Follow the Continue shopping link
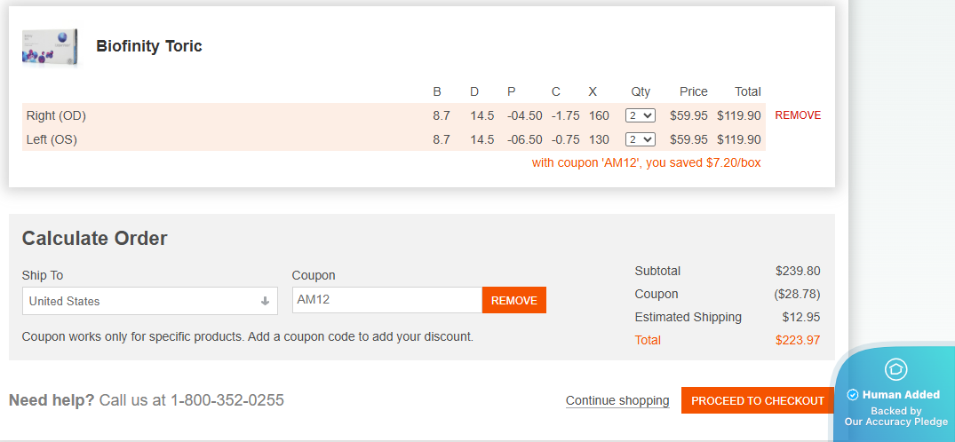955x442 pixels. click(617, 401)
